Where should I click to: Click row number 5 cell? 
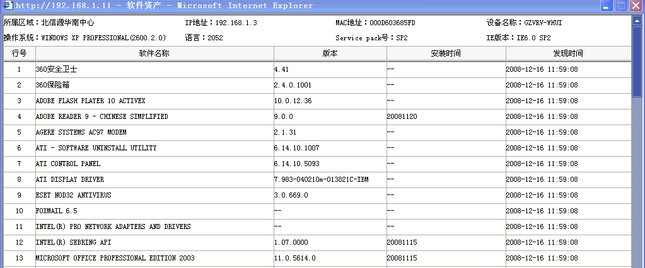[20, 132]
